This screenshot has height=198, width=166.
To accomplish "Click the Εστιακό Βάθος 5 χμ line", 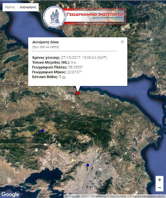I will coord(49,77).
